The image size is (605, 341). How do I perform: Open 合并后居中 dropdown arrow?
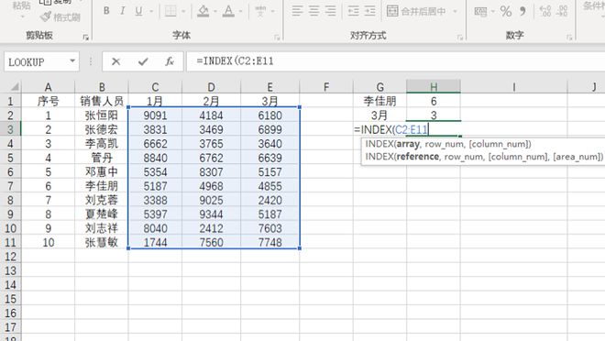pyautogui.click(x=456, y=11)
